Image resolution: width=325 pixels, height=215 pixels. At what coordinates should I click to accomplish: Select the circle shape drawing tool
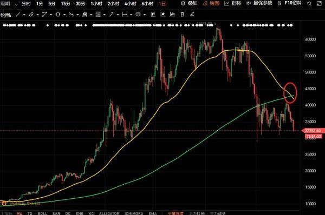[x=58, y=15]
